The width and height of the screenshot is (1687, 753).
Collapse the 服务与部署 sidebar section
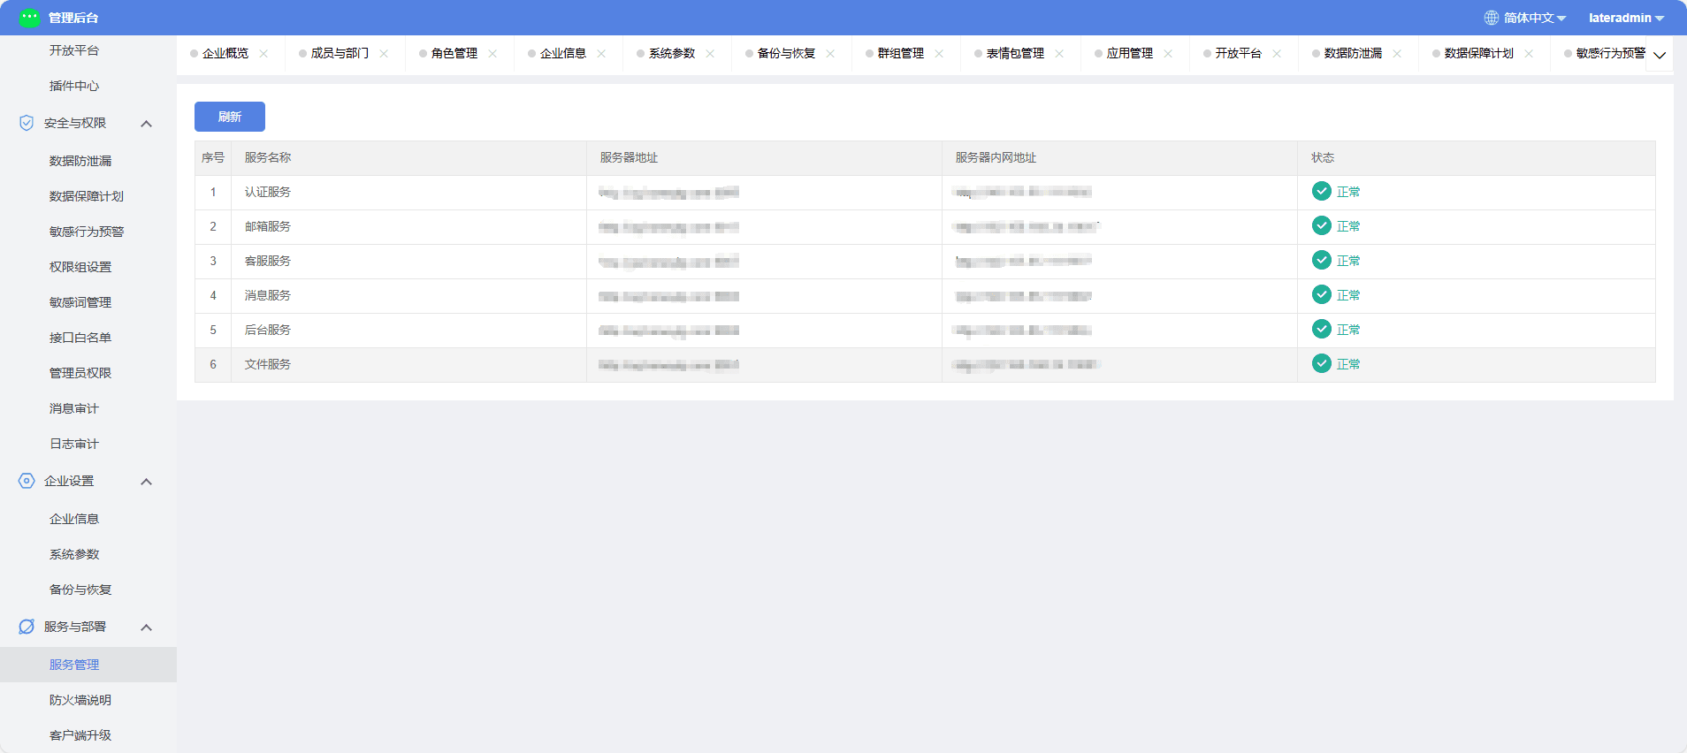click(147, 627)
